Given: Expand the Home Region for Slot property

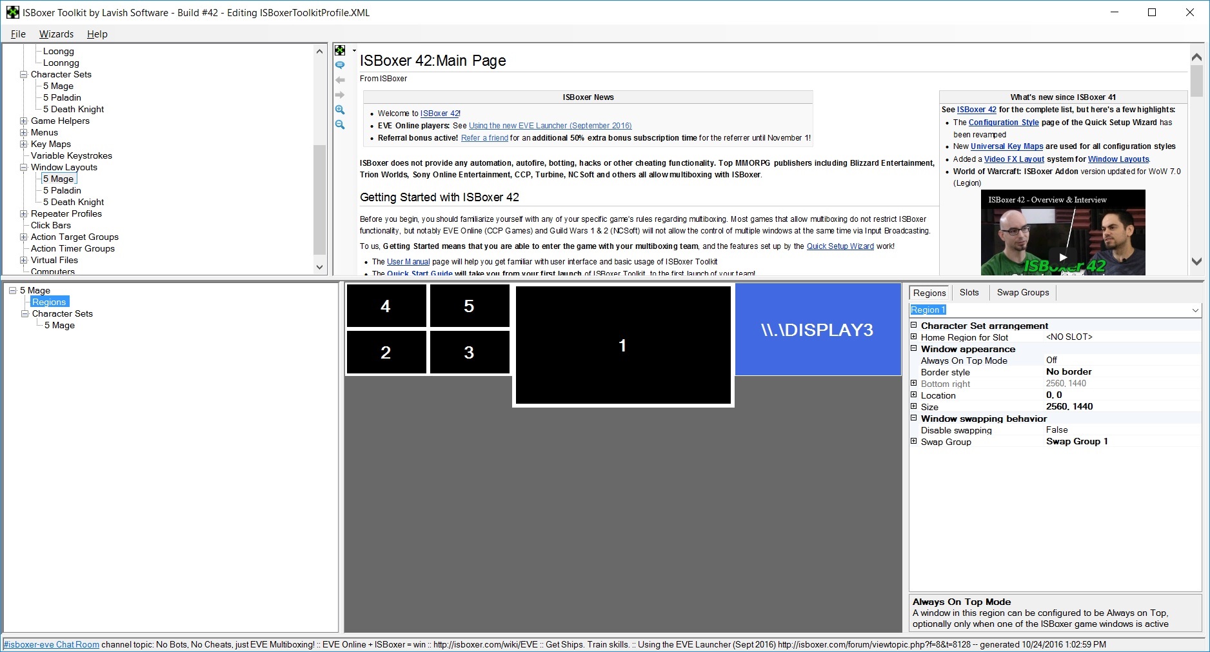Looking at the screenshot, I should [x=913, y=337].
